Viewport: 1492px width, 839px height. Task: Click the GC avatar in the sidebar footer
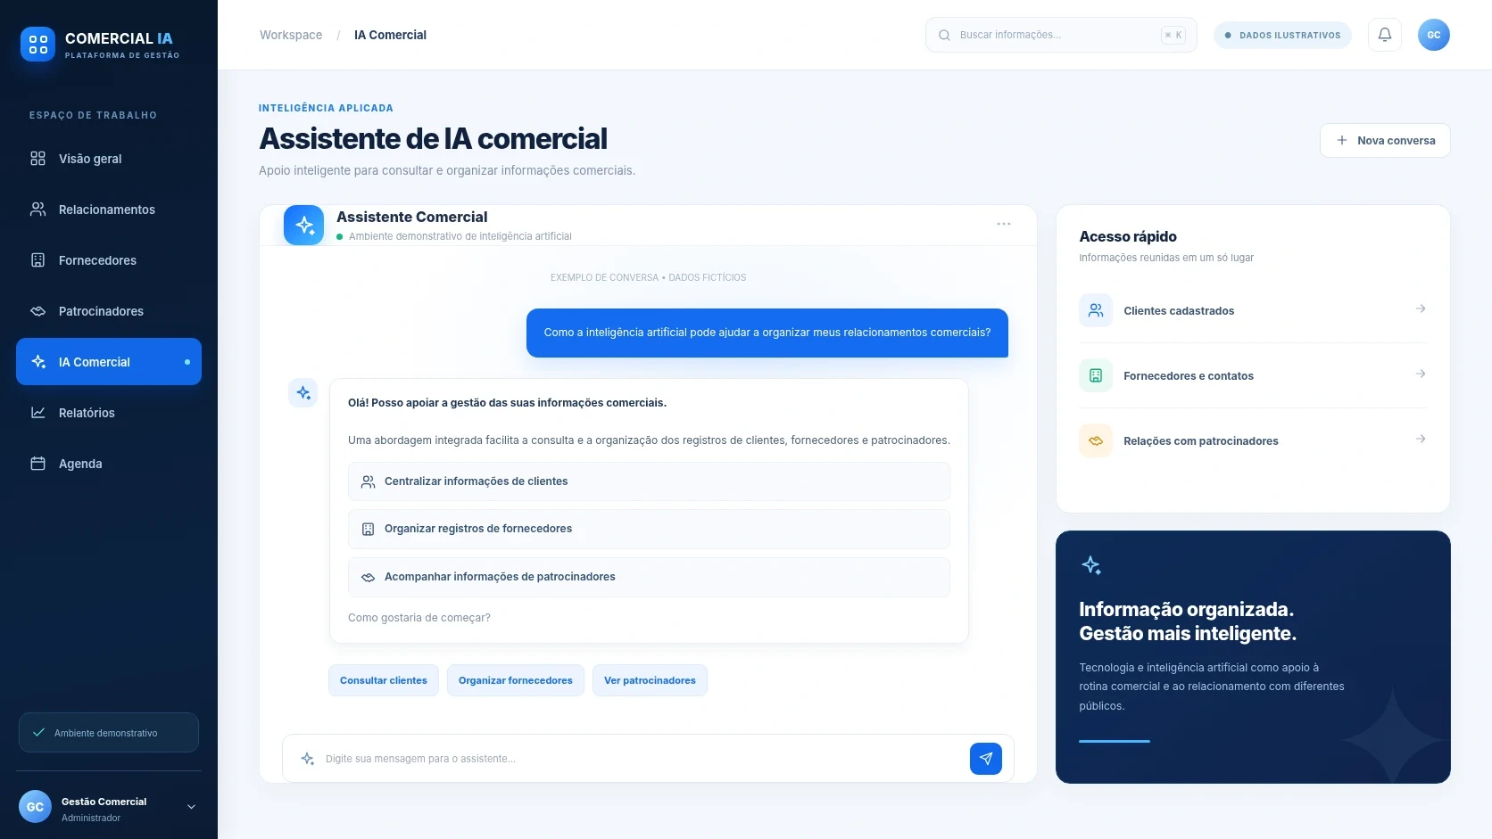point(35,807)
